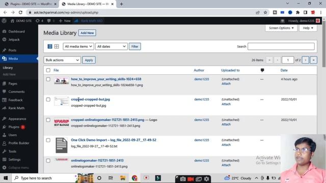Sort by Date column header
Screen dimensions: 326x183
click(284, 70)
